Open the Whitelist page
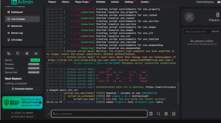 tap(101, 2)
